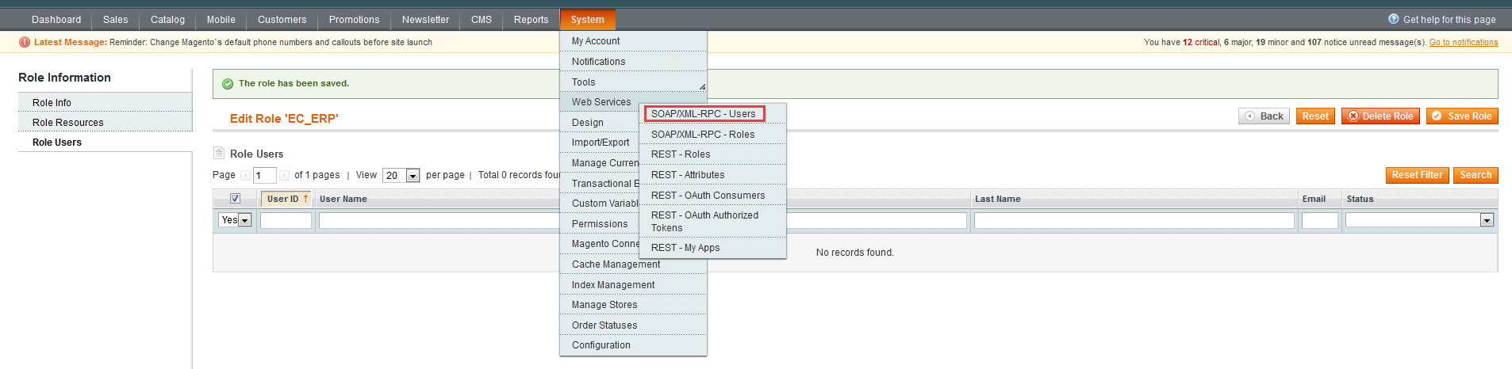Click the page number input field
The width and height of the screenshot is (1512, 369).
coord(264,176)
